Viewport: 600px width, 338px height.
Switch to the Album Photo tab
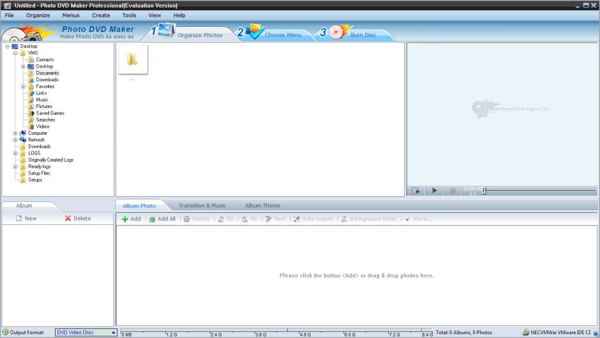pyautogui.click(x=139, y=206)
